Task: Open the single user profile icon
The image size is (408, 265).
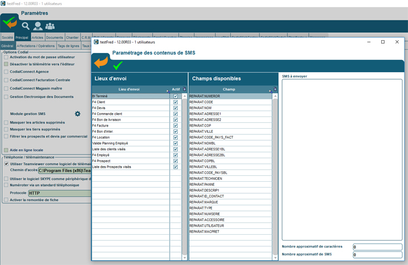Action: point(38,26)
